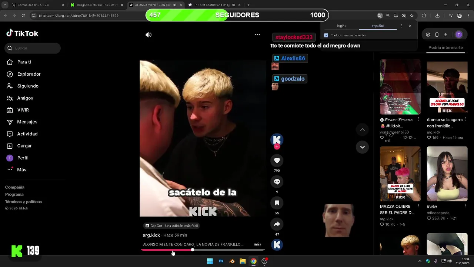
Task: Click the Google Translate icon in address bar
Action: (x=380, y=16)
